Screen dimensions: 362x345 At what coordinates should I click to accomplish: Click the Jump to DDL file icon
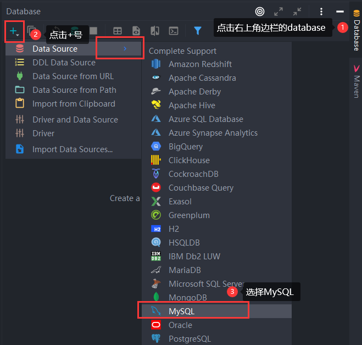point(136,31)
